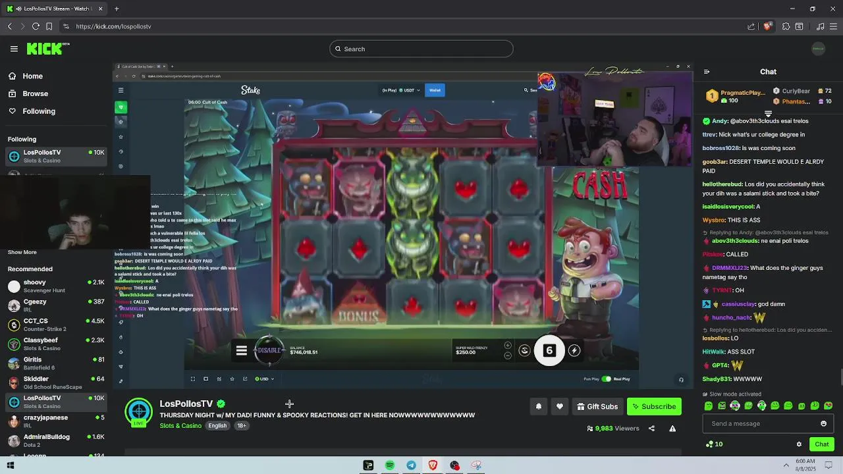
Task: Open Cgeezy recommended channel
Action: tap(55, 305)
